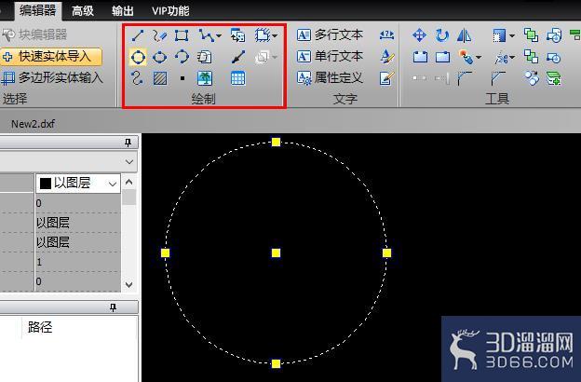
Task: Click the 多边形实体输入 button
Action: coord(52,78)
